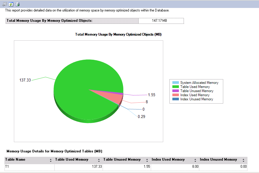Click the Print report icon

pyautogui.click(x=17, y=4)
